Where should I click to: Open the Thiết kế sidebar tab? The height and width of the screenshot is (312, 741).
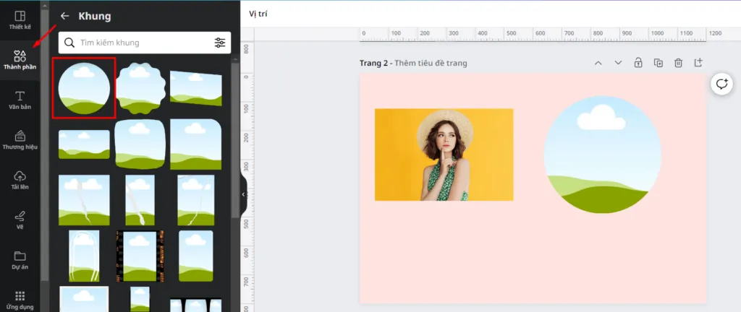(20, 20)
